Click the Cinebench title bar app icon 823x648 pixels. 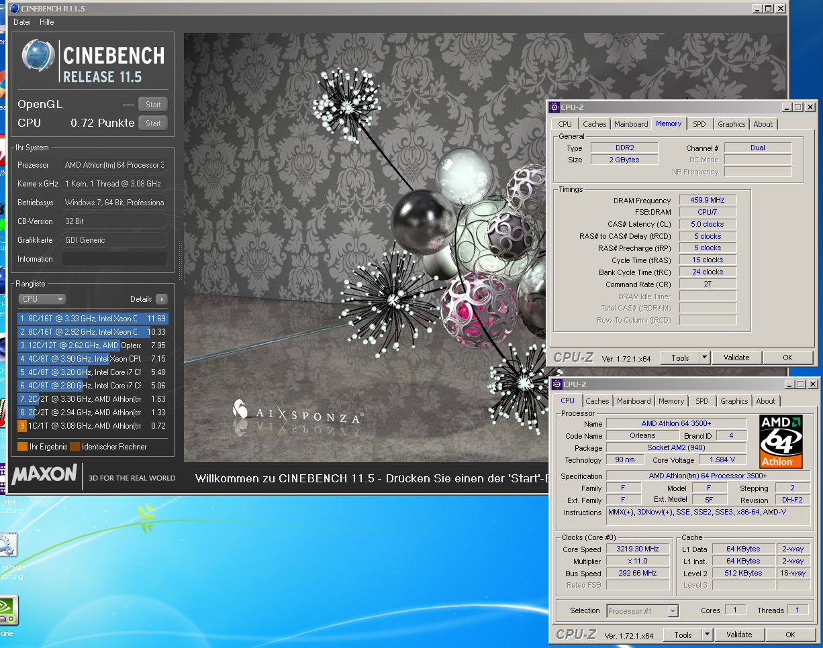click(x=15, y=9)
